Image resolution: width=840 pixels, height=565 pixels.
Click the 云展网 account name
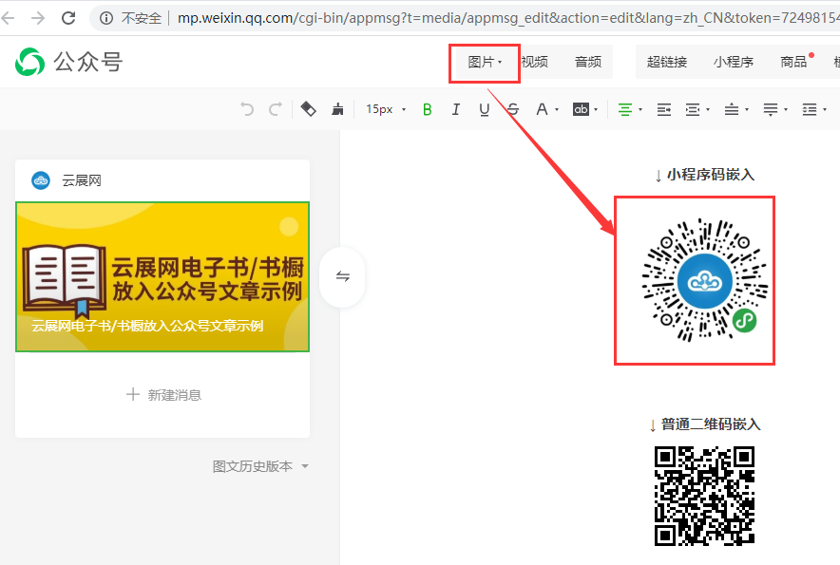coord(82,180)
